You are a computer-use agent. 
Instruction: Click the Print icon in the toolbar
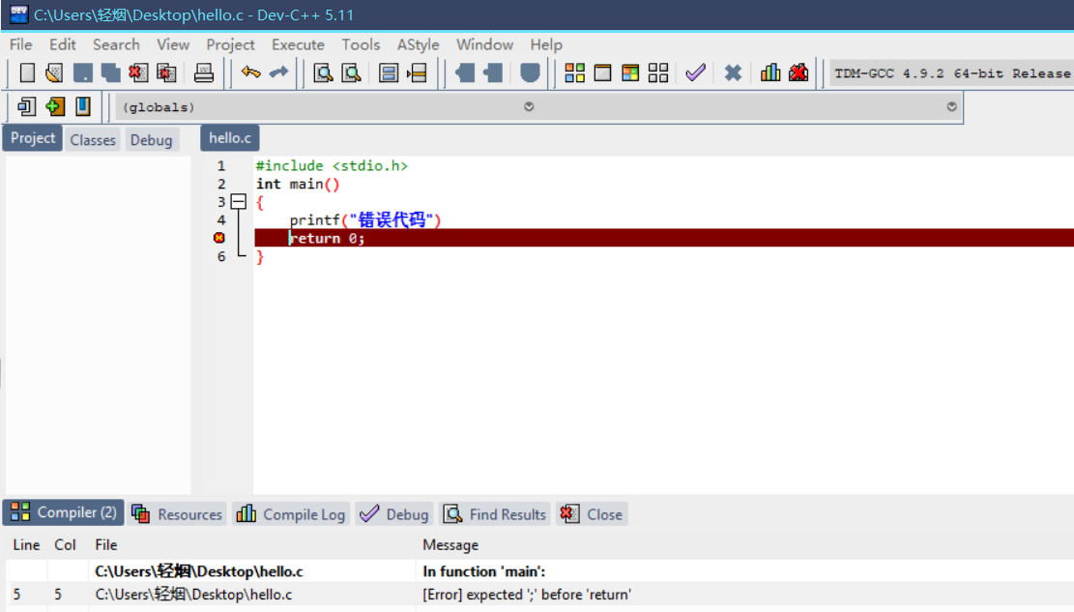click(204, 73)
